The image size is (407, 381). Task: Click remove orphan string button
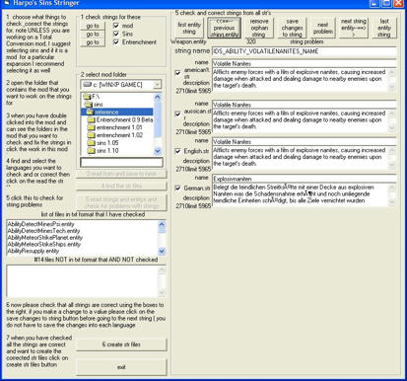(259, 28)
